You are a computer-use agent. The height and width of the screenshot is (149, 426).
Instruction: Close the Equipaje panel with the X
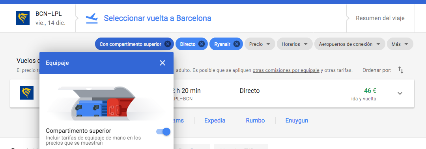coord(163,63)
